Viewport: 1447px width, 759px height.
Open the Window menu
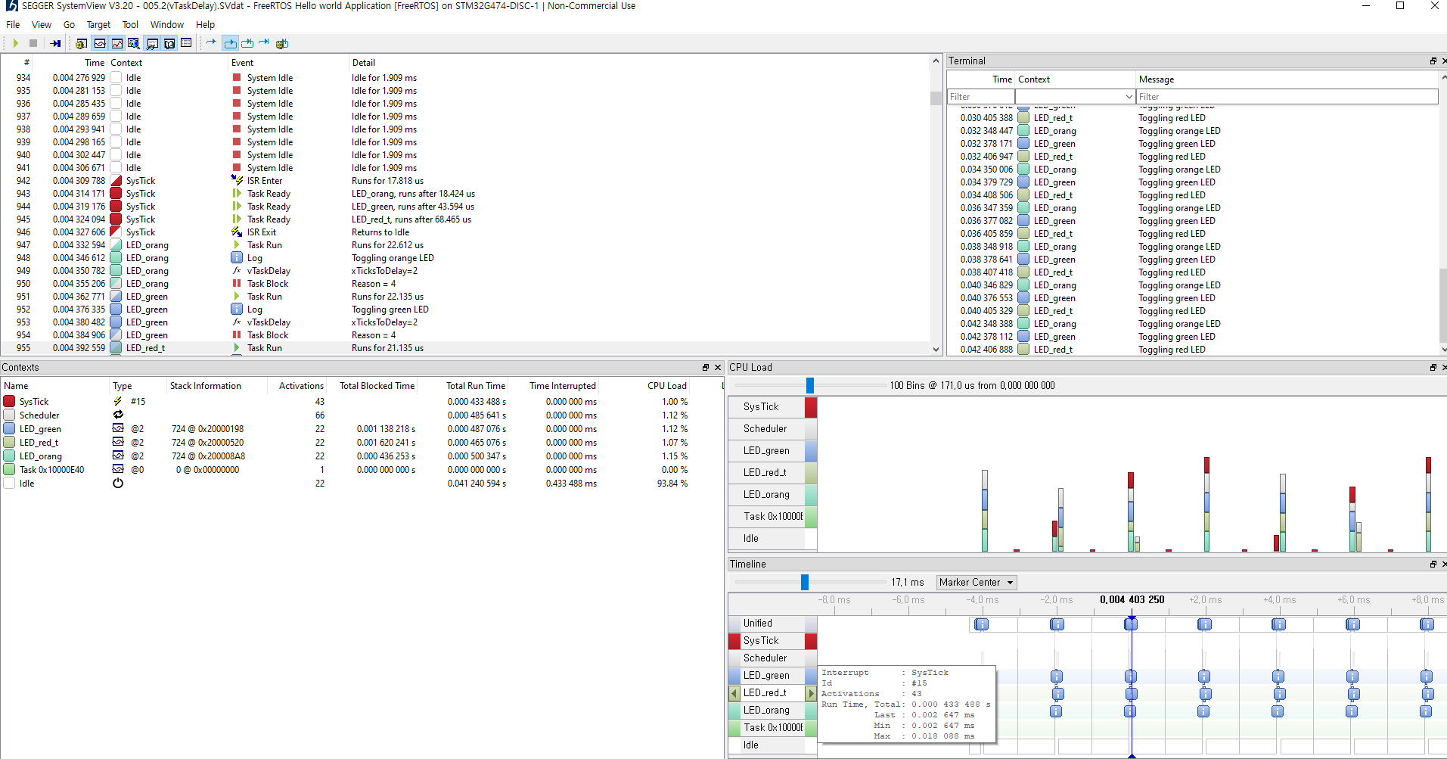(x=166, y=25)
